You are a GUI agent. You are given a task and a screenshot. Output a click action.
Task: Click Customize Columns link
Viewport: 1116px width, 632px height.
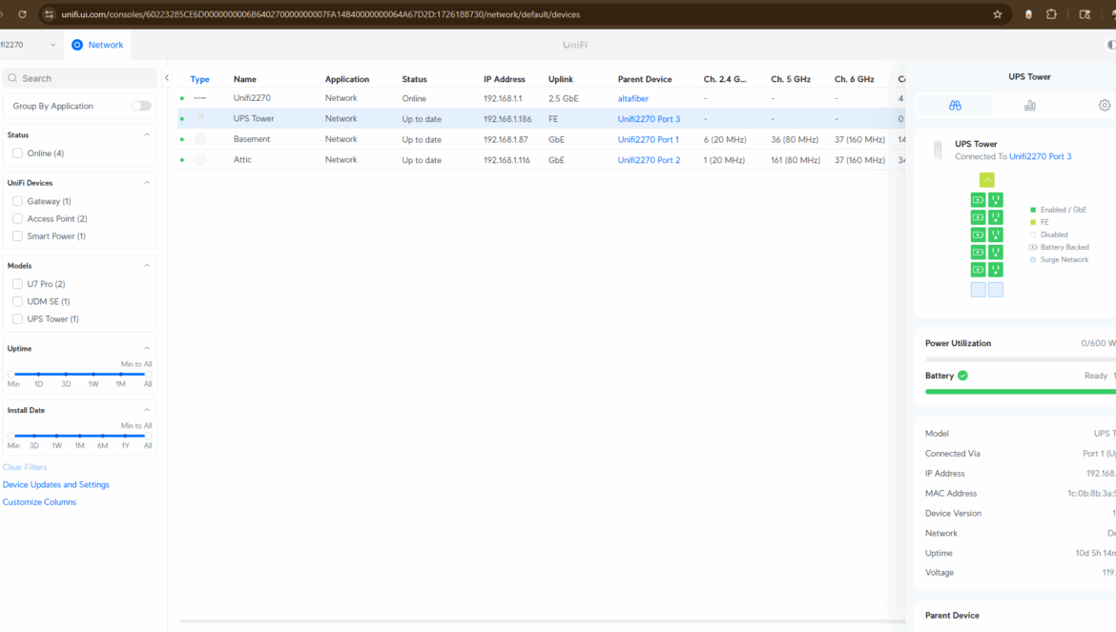coord(39,502)
